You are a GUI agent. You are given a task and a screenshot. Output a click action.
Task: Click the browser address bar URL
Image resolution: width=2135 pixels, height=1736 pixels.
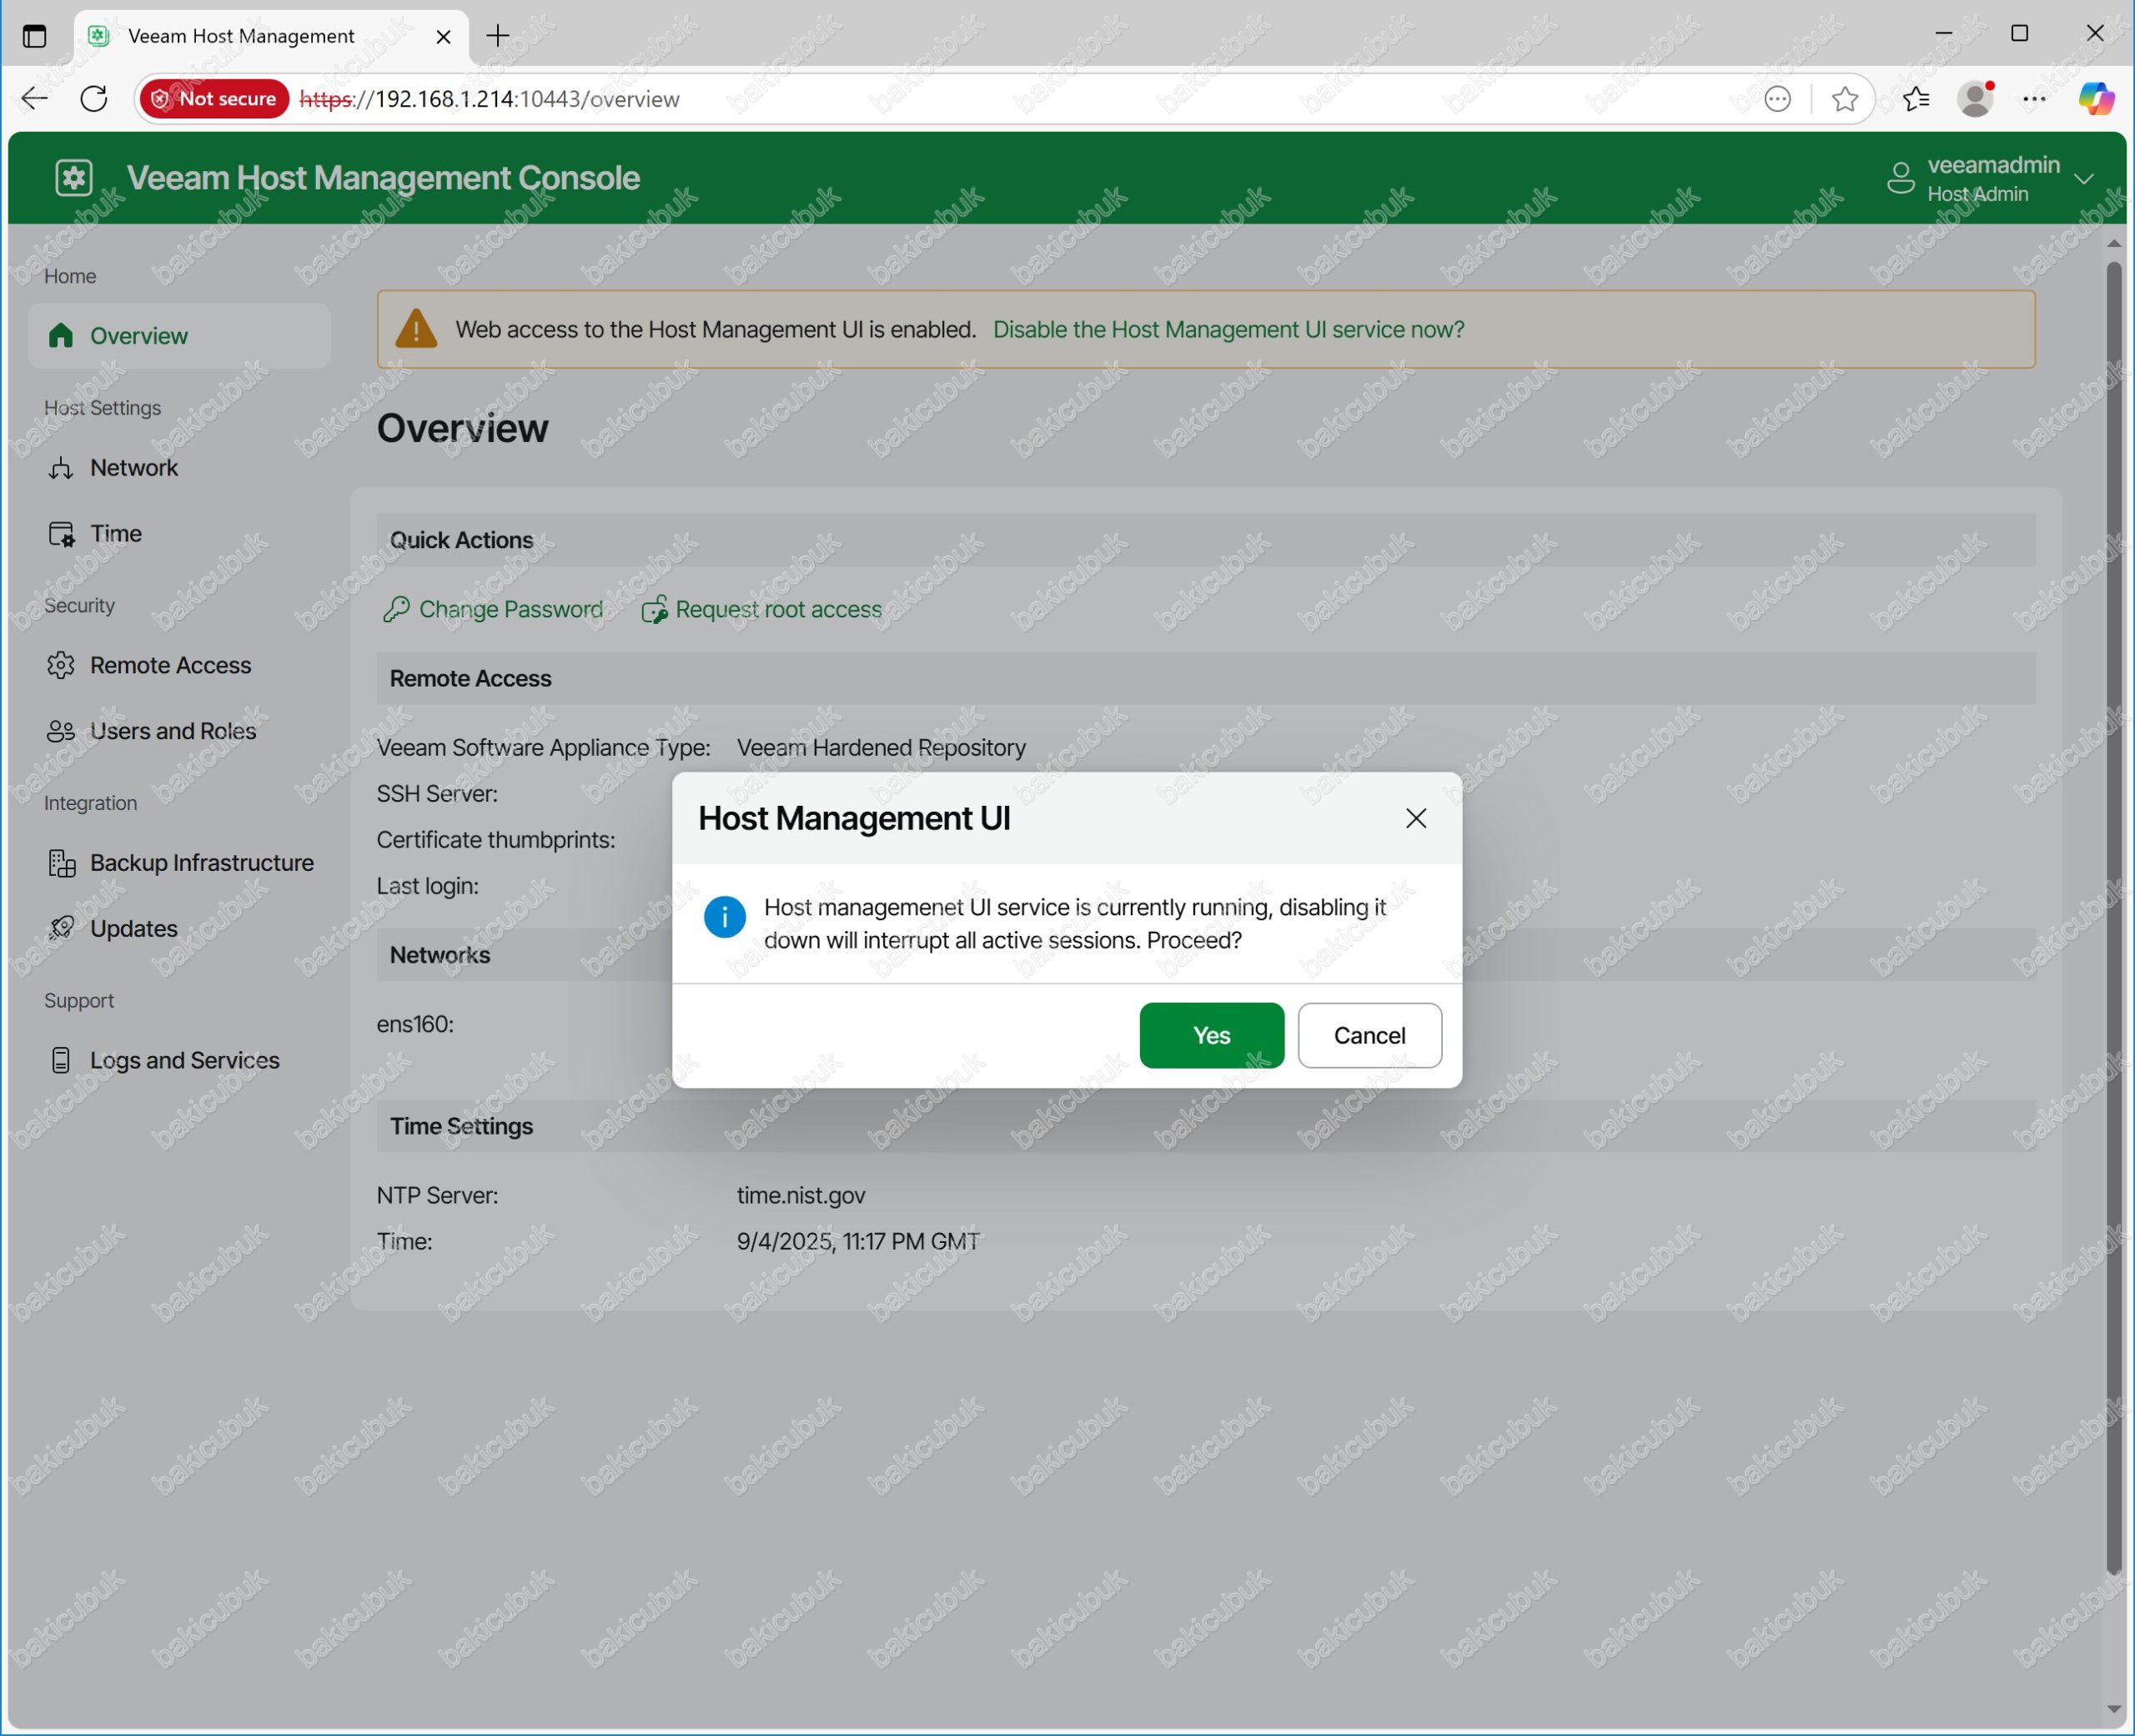point(490,99)
